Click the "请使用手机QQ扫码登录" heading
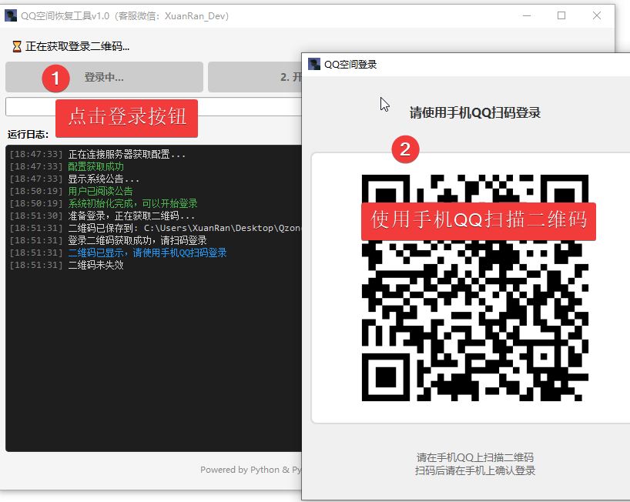 474,113
